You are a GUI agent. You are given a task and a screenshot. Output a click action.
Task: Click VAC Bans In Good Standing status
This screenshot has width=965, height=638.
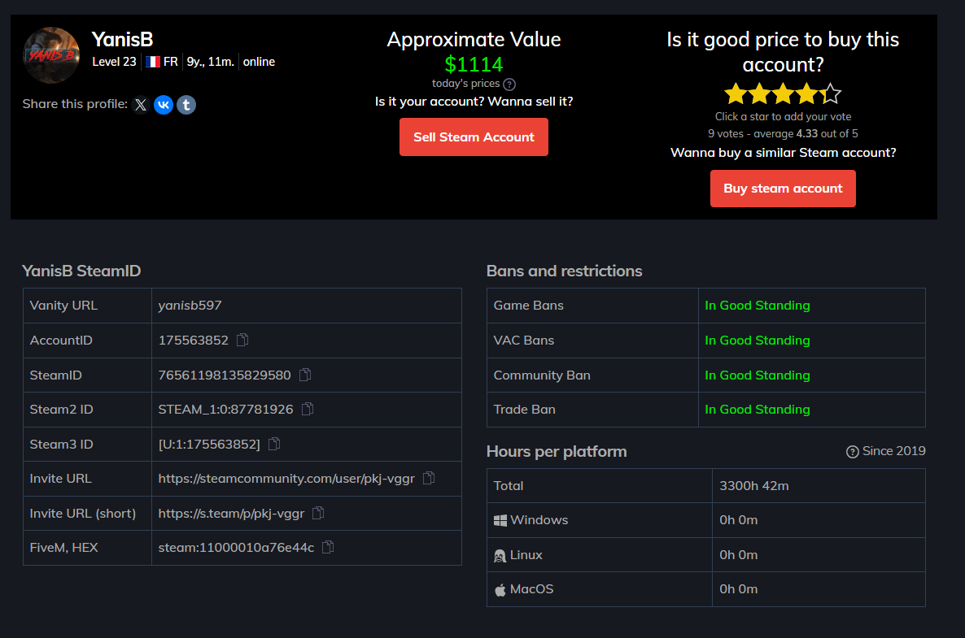coord(758,340)
